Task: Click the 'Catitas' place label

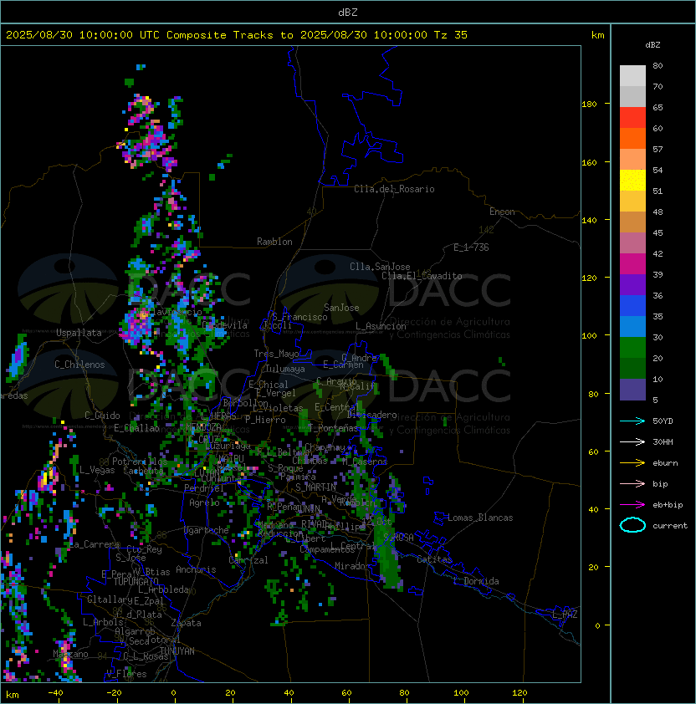Action: tap(434, 559)
